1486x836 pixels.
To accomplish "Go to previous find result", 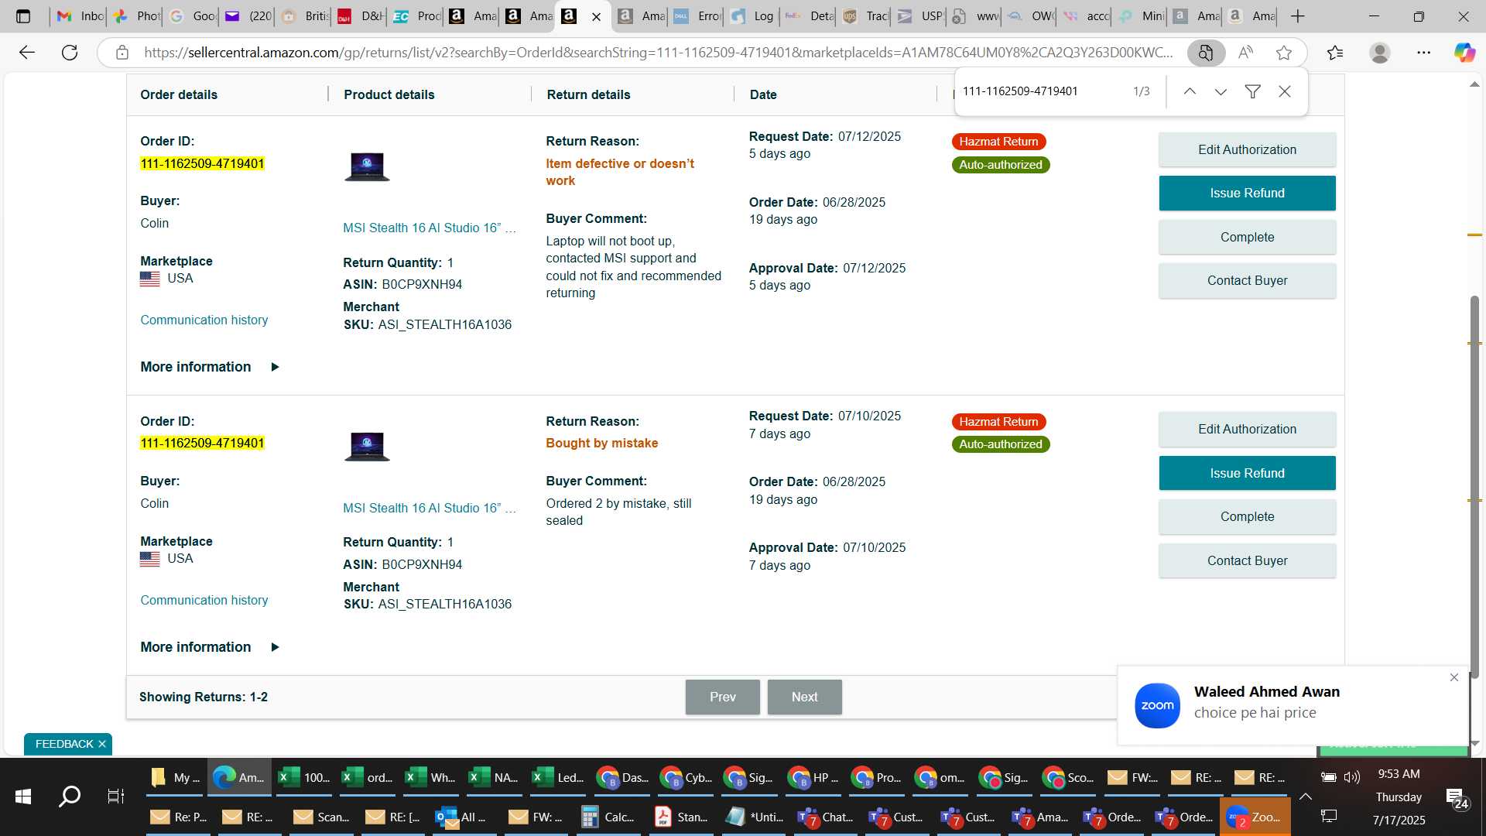I will (1190, 91).
